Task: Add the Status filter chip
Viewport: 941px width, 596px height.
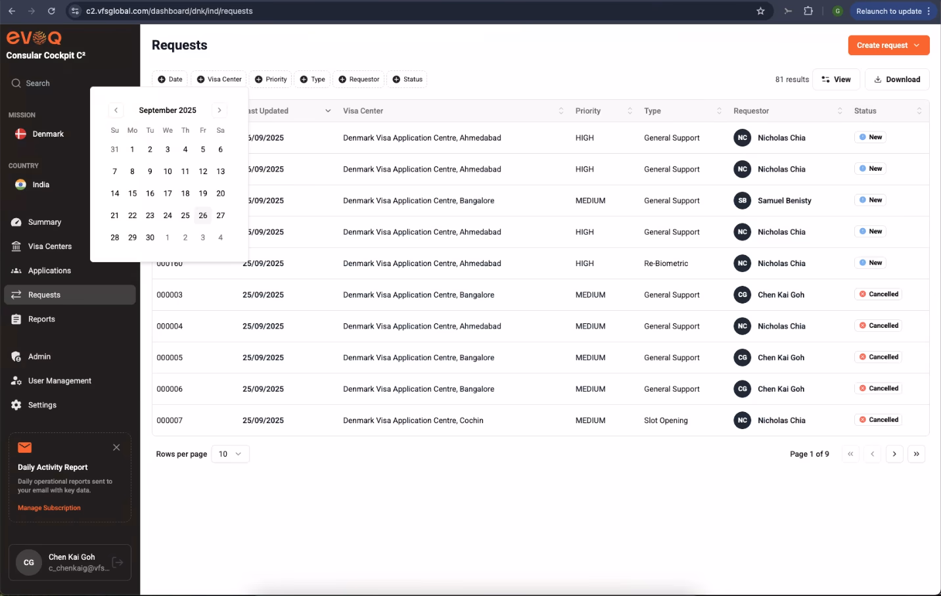Action: (x=407, y=80)
